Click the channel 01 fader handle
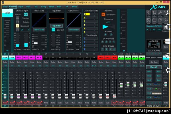Viewport: 171px width, 114px height. pos(5,96)
